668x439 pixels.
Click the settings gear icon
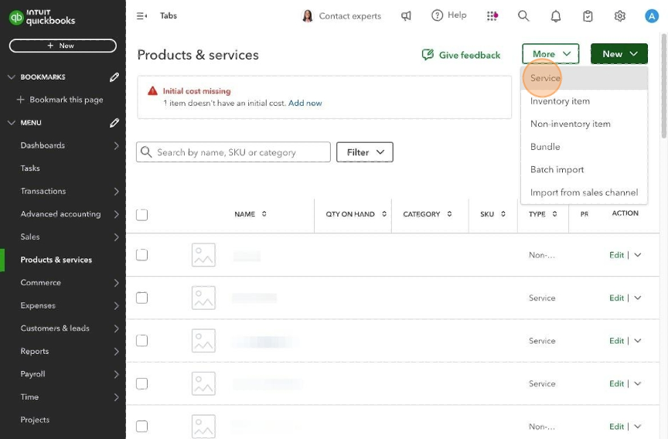(619, 15)
